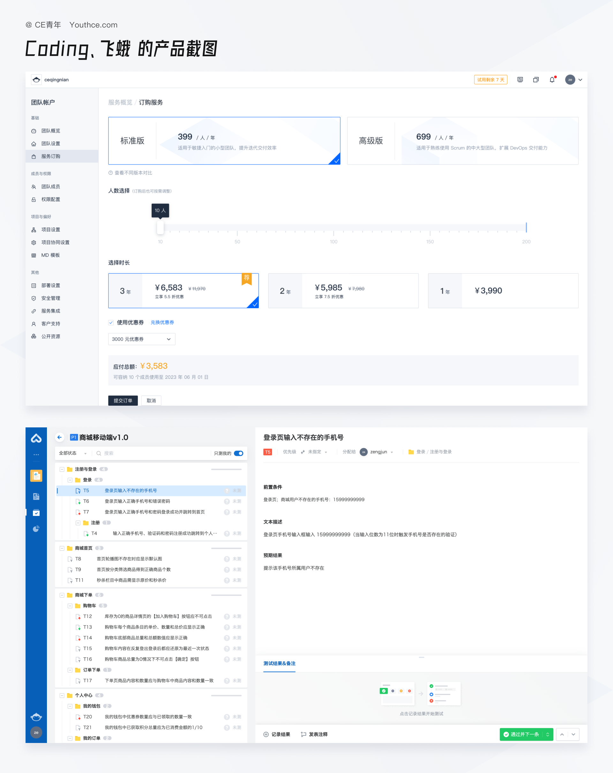Screen dimensions: 613x773
Task: Open the 3000 元优惠券 dropdown
Action: (141, 339)
